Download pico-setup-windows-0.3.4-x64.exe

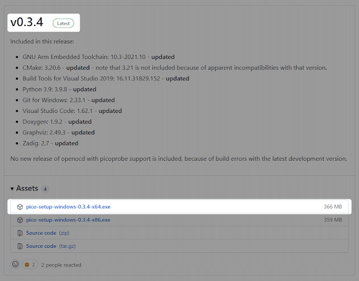click(68, 207)
